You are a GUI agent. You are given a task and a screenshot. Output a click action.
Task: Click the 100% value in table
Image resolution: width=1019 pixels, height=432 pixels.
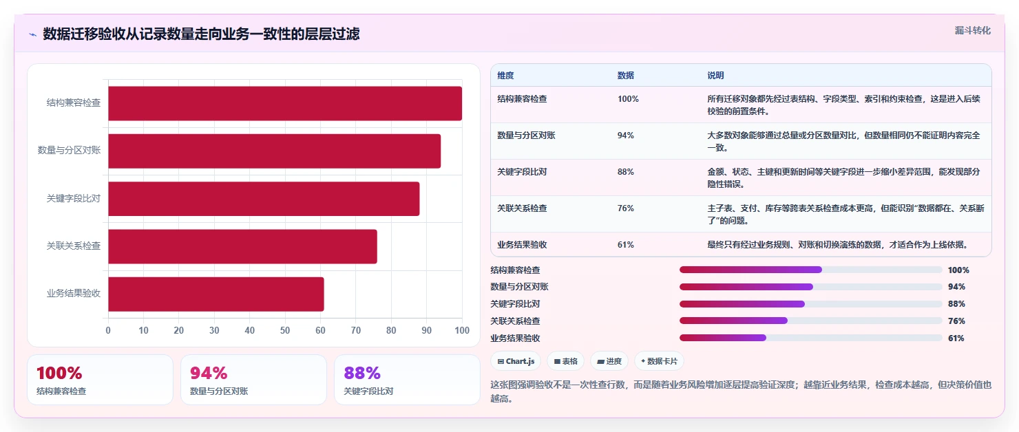(x=628, y=99)
